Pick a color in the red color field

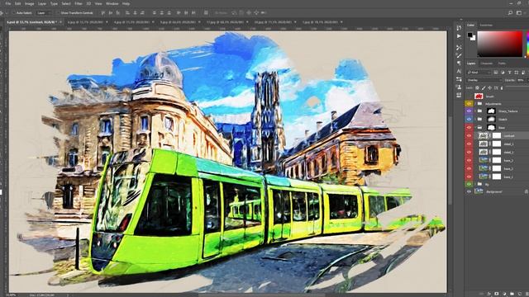(x=499, y=44)
